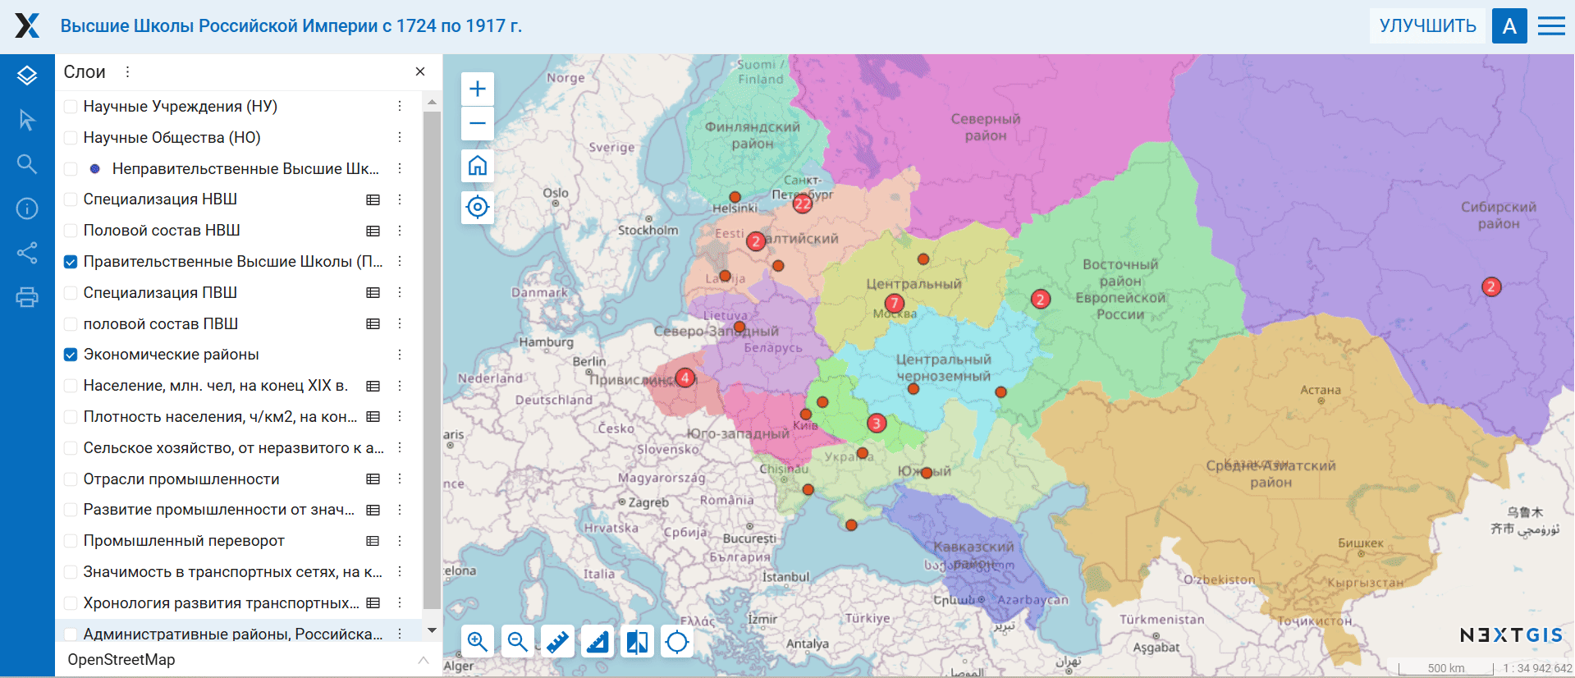Disable the Правительственные Высшие Школы layer
This screenshot has width=1575, height=678.
tap(71, 262)
